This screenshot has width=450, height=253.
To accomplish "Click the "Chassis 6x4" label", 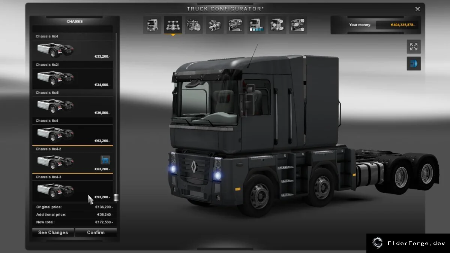I will click(47, 36).
